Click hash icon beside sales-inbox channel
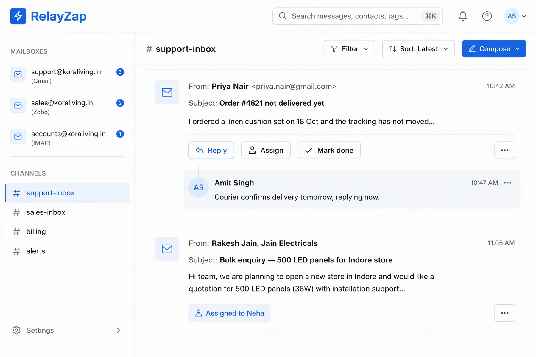Viewport: 536px width, 357px height. 16,212
